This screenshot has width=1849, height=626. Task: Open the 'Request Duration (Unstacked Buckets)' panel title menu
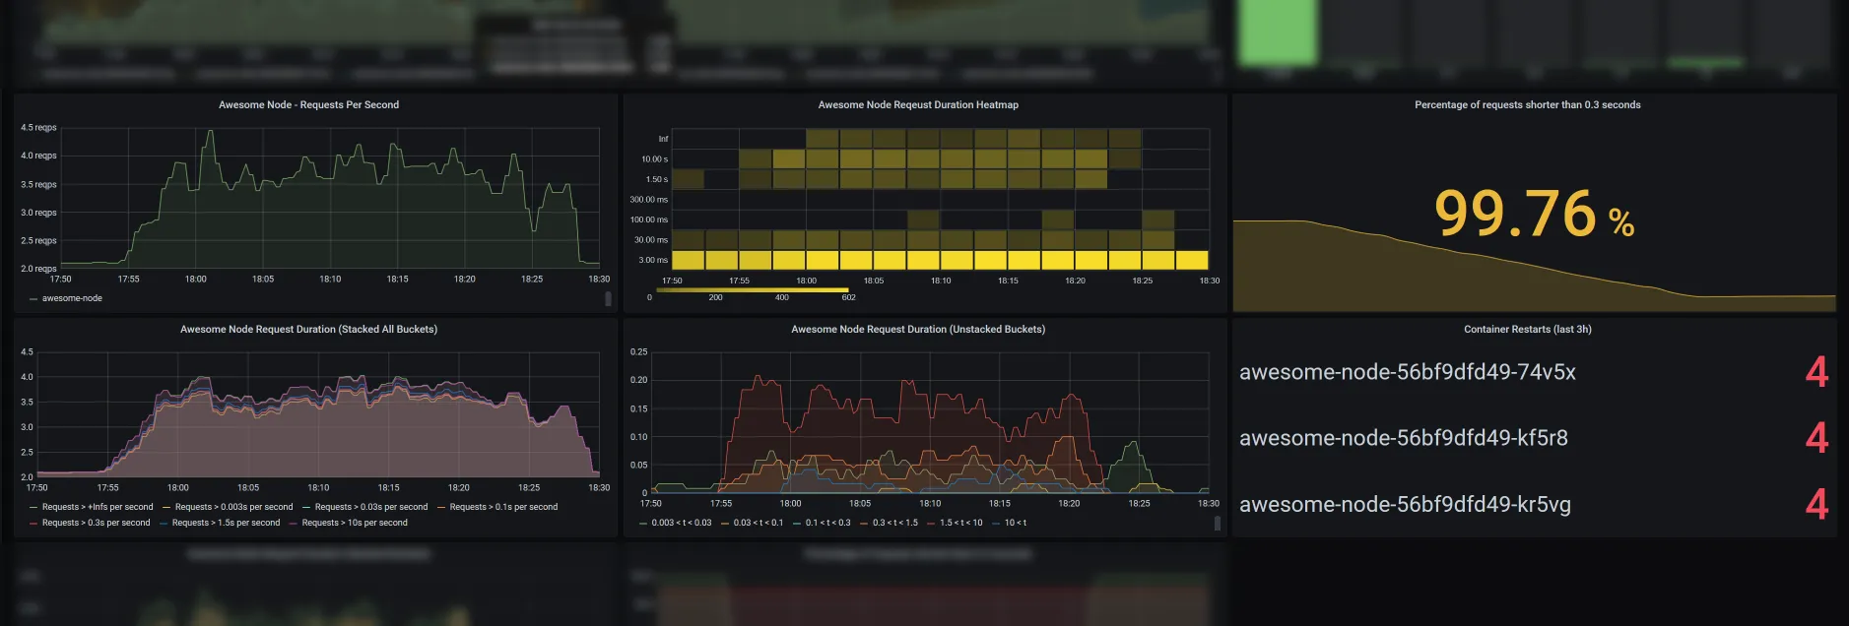918,329
